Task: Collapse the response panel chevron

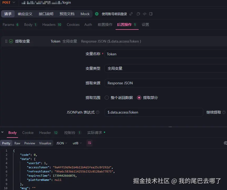Action: pos(2,132)
